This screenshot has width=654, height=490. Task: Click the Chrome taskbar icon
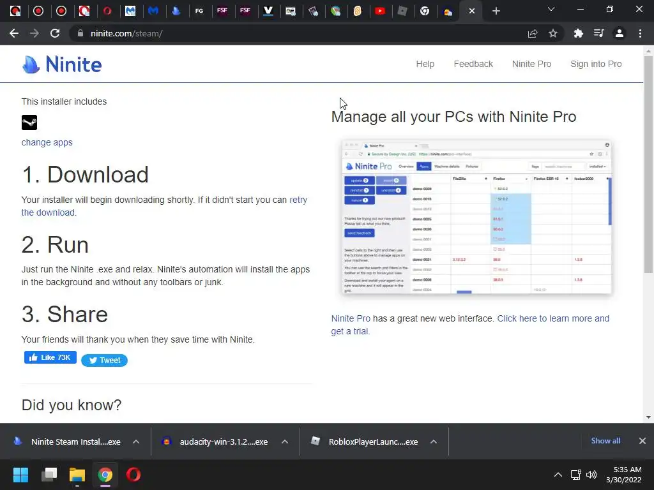(105, 475)
